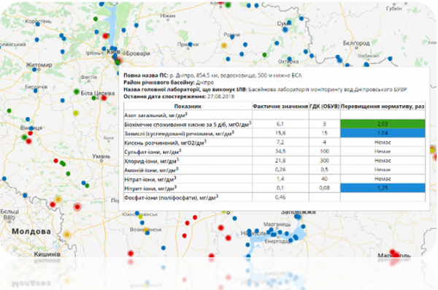The width and height of the screenshot is (438, 290).
Task: Click the Бєлгород city label
Action: [x=356, y=43]
